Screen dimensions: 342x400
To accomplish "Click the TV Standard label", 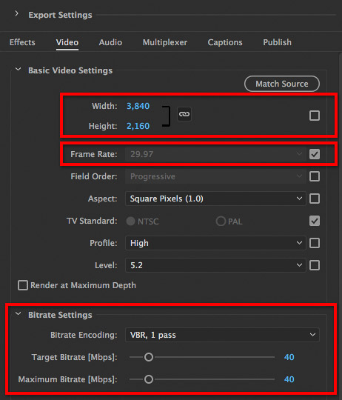I will pyautogui.click(x=92, y=221).
